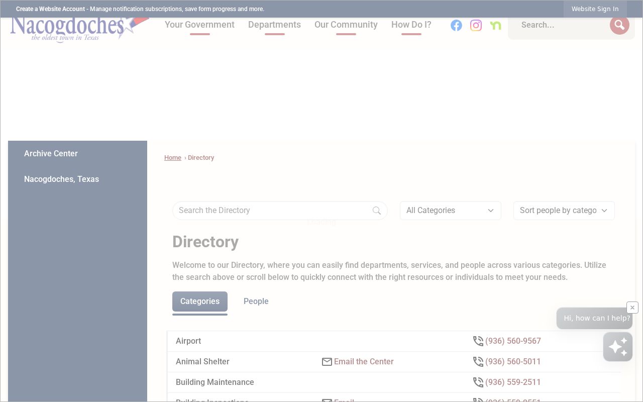The image size is (643, 402).
Task: Click the Building Maintenance category name
Action: [215, 382]
